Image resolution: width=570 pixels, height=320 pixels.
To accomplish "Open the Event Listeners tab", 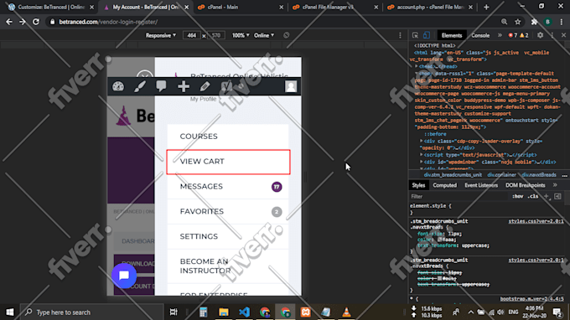I will tap(481, 185).
